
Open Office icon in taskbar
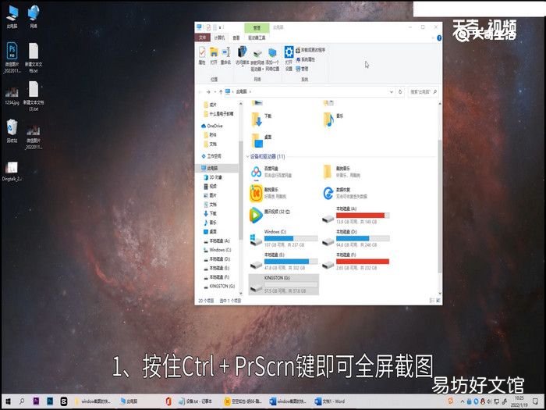(x=168, y=401)
